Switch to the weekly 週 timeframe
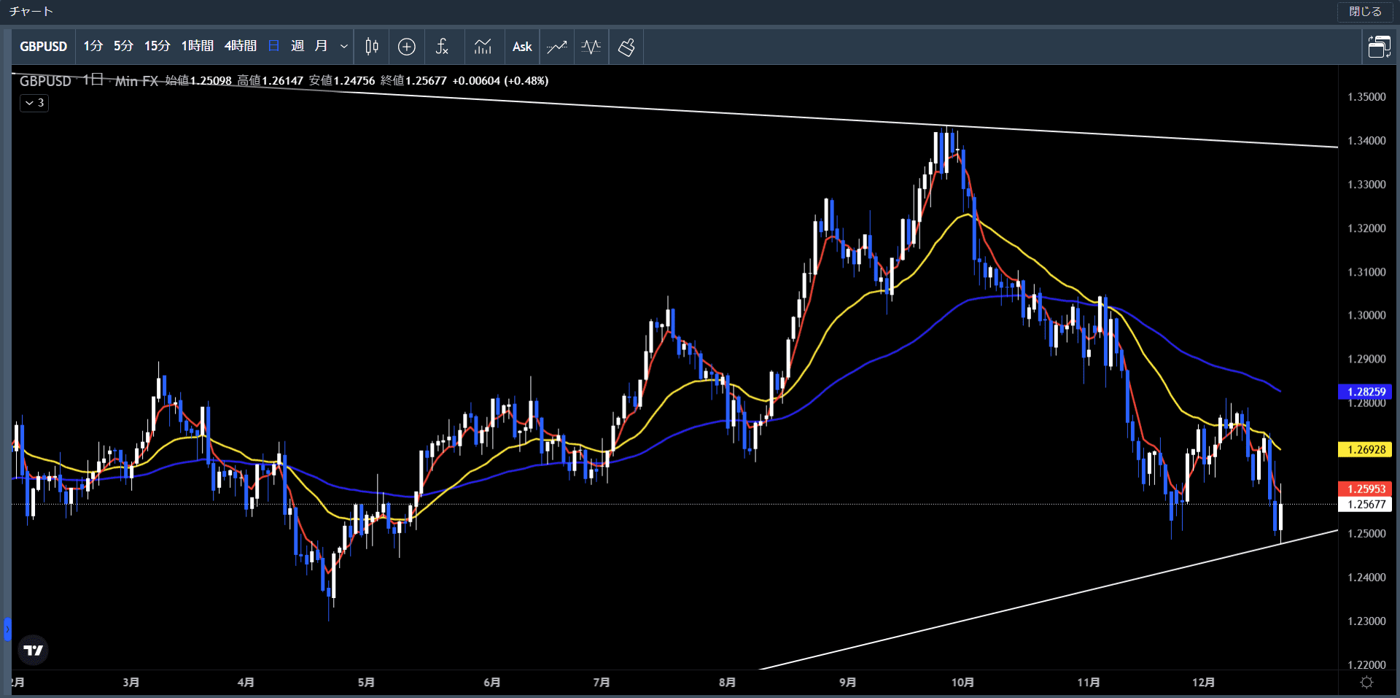The width and height of the screenshot is (1400, 698). [297, 46]
